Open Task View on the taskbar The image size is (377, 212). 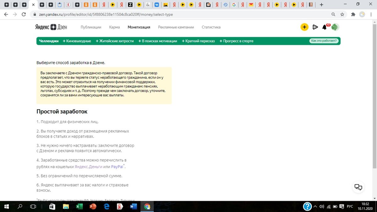click(33, 206)
